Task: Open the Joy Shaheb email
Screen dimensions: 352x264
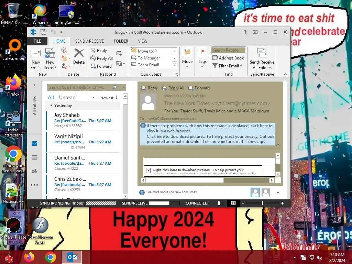Action: [x=83, y=120]
